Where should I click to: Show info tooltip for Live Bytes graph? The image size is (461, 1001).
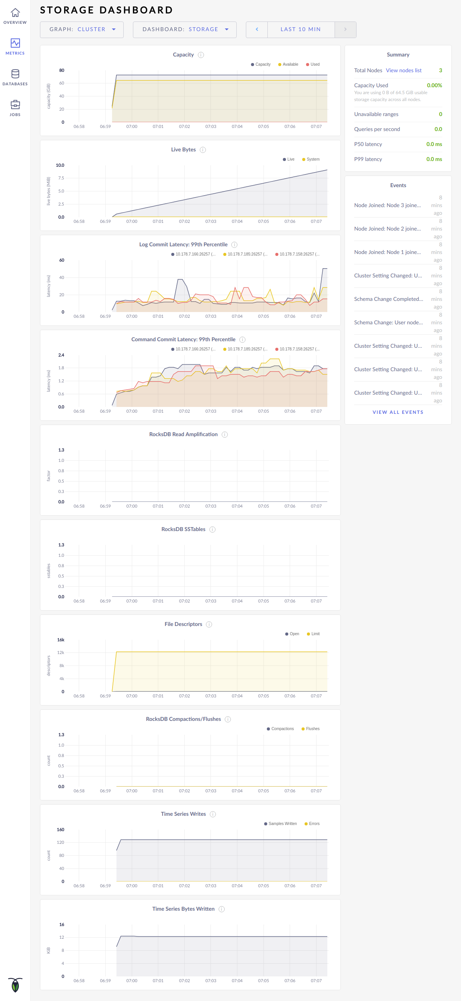click(203, 150)
